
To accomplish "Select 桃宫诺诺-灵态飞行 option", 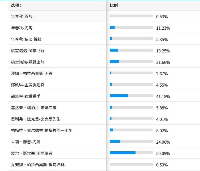I will coord(104,50).
